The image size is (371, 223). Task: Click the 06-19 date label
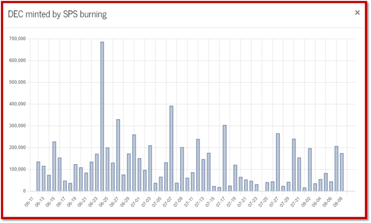tap(71, 202)
